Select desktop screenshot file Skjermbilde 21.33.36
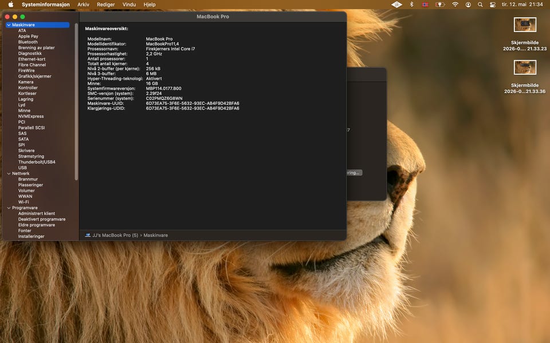This screenshot has width=550, height=343. pos(525,77)
